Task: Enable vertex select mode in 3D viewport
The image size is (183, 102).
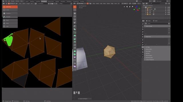Action: (x=87, y=4)
